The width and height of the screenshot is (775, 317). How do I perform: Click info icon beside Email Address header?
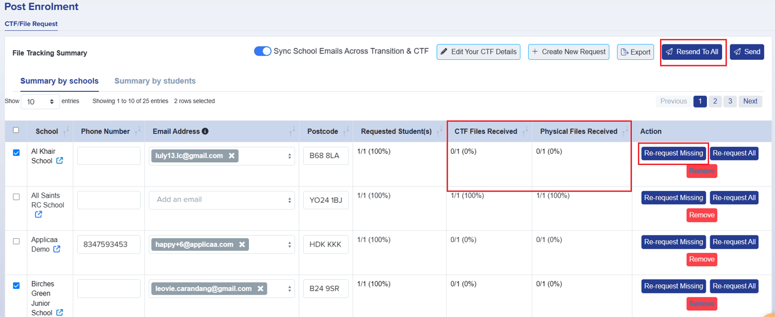coord(205,131)
